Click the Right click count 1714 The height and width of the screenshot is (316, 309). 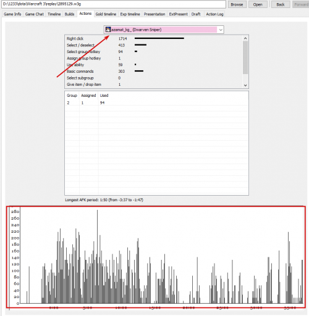(122, 38)
